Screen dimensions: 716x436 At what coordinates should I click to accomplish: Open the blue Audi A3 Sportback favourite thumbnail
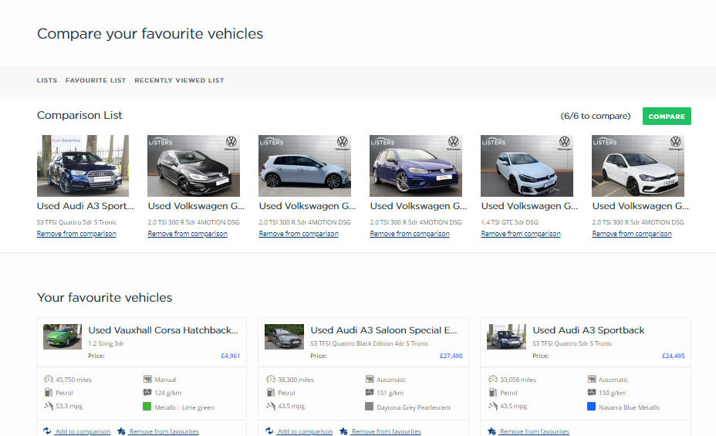point(506,336)
